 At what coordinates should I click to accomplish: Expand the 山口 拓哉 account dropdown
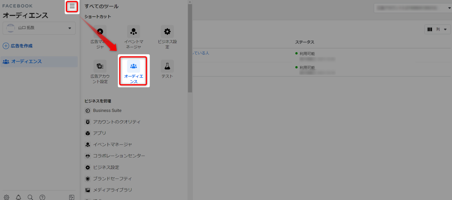pos(39,28)
